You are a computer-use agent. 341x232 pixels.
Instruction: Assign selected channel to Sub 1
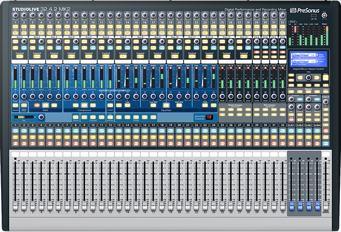coord(119,117)
